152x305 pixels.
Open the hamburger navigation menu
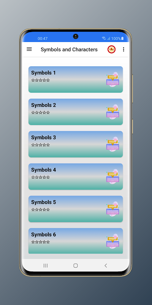(29, 50)
